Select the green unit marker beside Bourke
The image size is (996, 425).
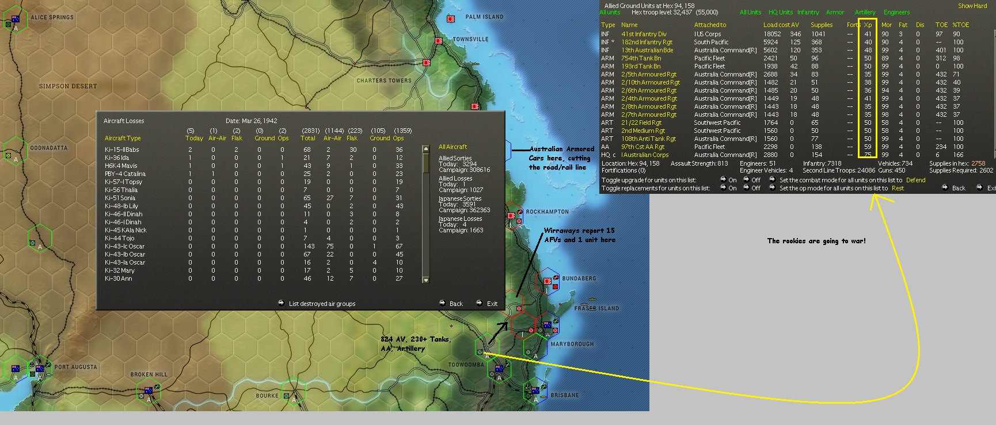[286, 396]
